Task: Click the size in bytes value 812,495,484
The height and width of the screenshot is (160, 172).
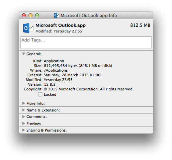Action: tap(56, 66)
